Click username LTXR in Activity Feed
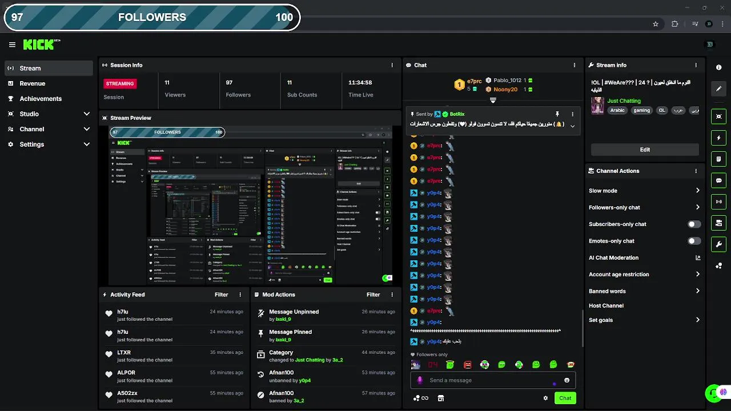Screen dimensions: 731x411 pos(124,353)
